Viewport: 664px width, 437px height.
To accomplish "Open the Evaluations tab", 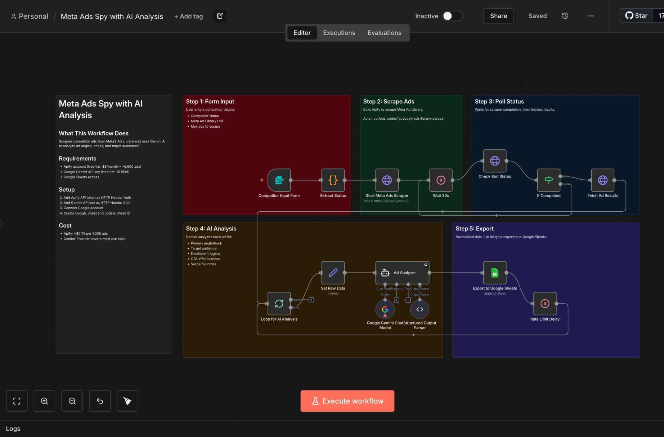I will pyautogui.click(x=384, y=32).
